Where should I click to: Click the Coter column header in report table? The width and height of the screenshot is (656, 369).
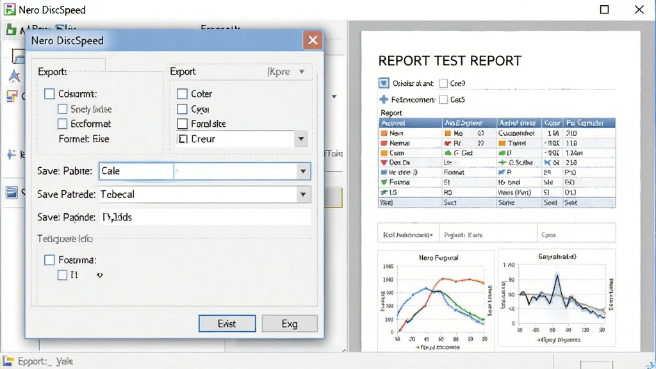[552, 123]
